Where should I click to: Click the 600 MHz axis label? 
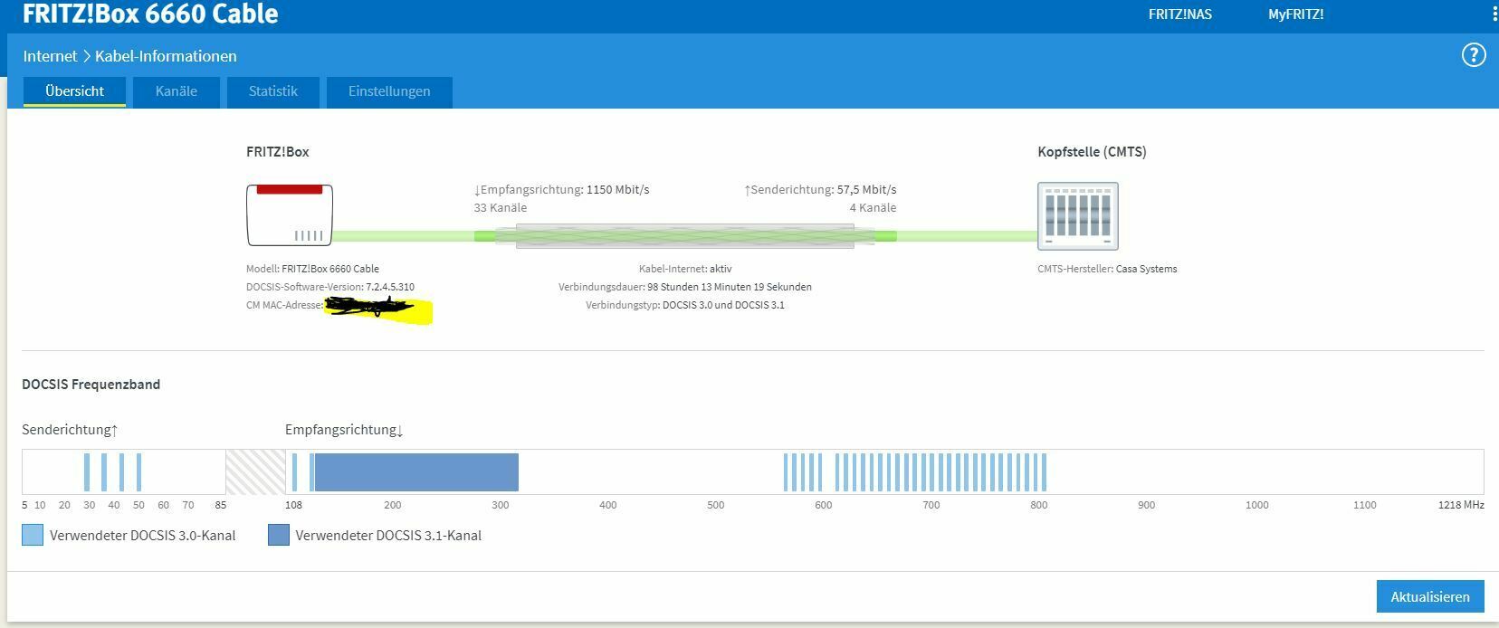pos(823,505)
